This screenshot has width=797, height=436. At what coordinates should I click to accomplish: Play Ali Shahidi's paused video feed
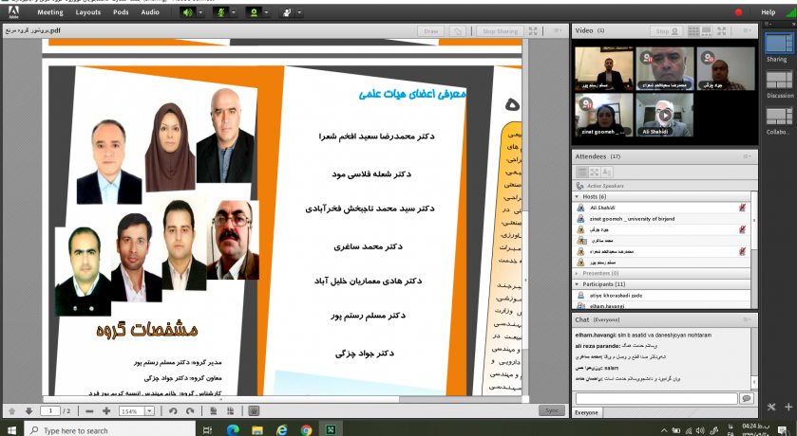pyautogui.click(x=665, y=116)
